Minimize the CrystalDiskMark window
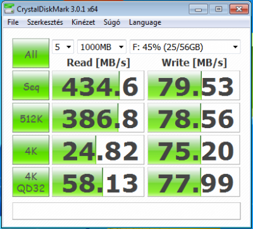The width and height of the screenshot is (253, 229). [x=198, y=10]
